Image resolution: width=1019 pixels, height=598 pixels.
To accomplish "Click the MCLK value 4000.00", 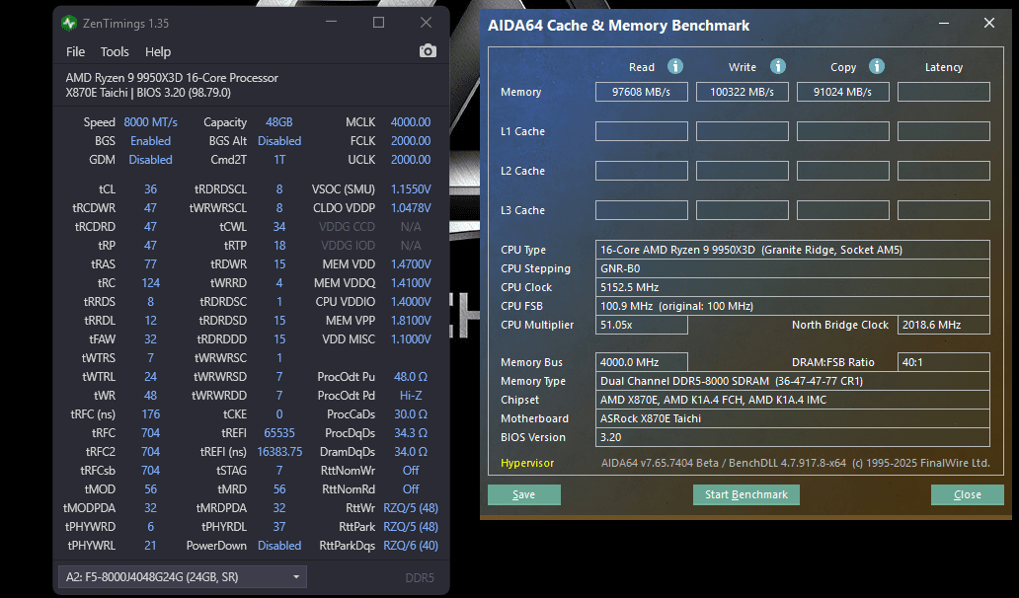I will [x=411, y=122].
